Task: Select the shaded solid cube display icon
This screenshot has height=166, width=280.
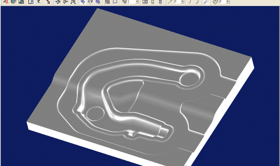Action: [x=107, y=2]
